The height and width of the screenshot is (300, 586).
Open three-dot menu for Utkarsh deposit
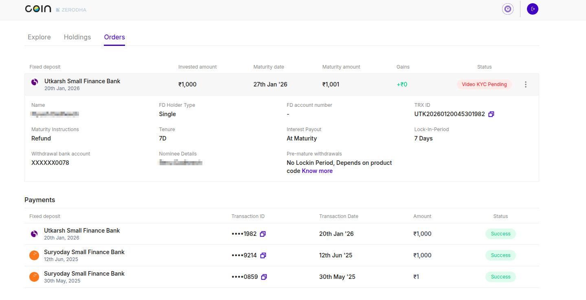coord(525,84)
